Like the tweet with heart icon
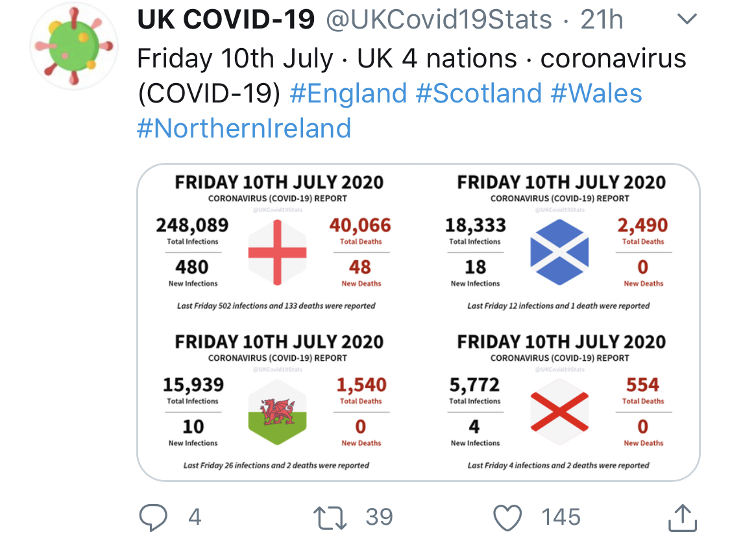730x543 pixels. pos(507,518)
